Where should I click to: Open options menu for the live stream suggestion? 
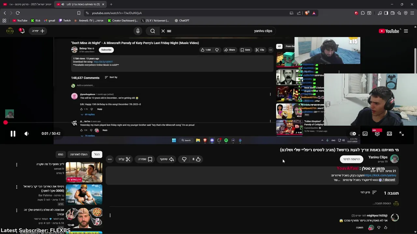(17, 165)
